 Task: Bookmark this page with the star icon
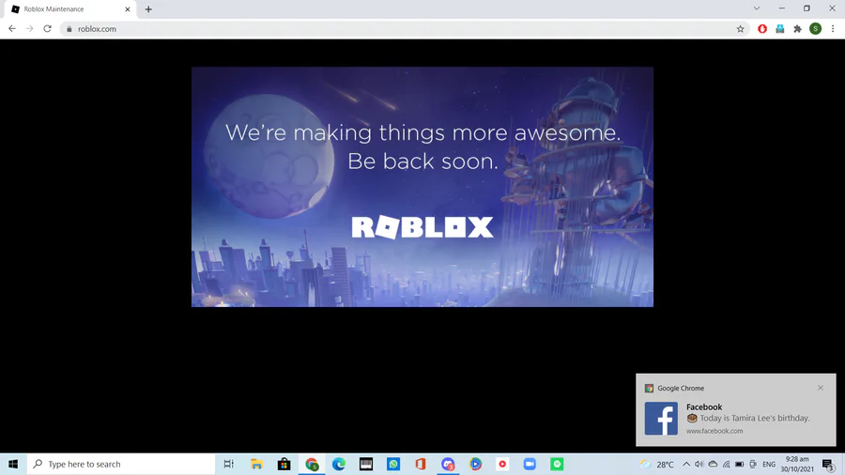click(x=741, y=29)
